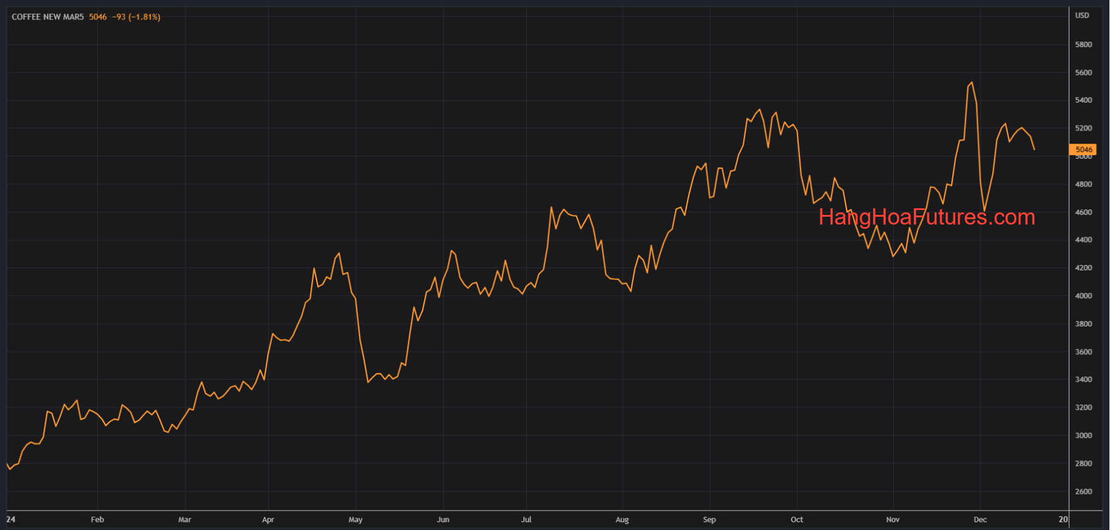
Task: Click the USD currency label
Action: (x=1082, y=16)
